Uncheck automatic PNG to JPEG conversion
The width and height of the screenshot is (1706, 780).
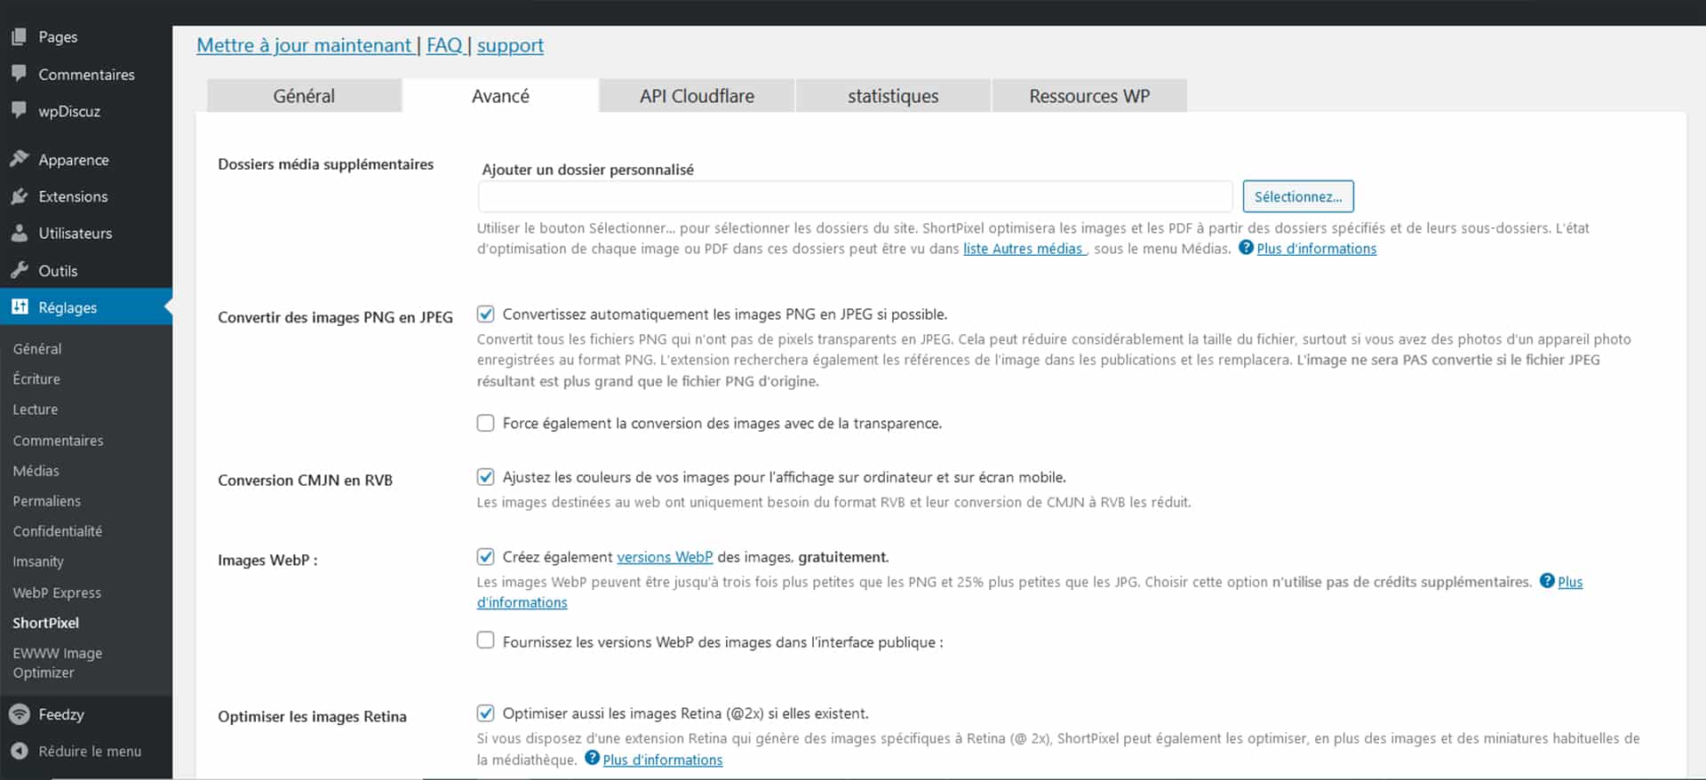click(486, 314)
